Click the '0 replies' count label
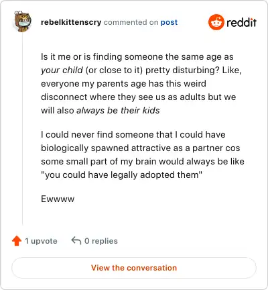Image resolution: width=268 pixels, height=290 pixels. click(x=101, y=241)
